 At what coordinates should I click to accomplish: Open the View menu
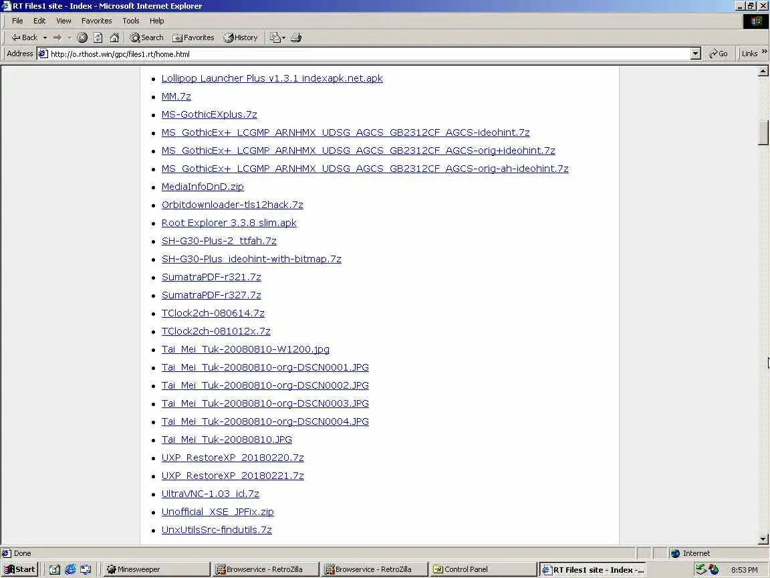click(63, 21)
